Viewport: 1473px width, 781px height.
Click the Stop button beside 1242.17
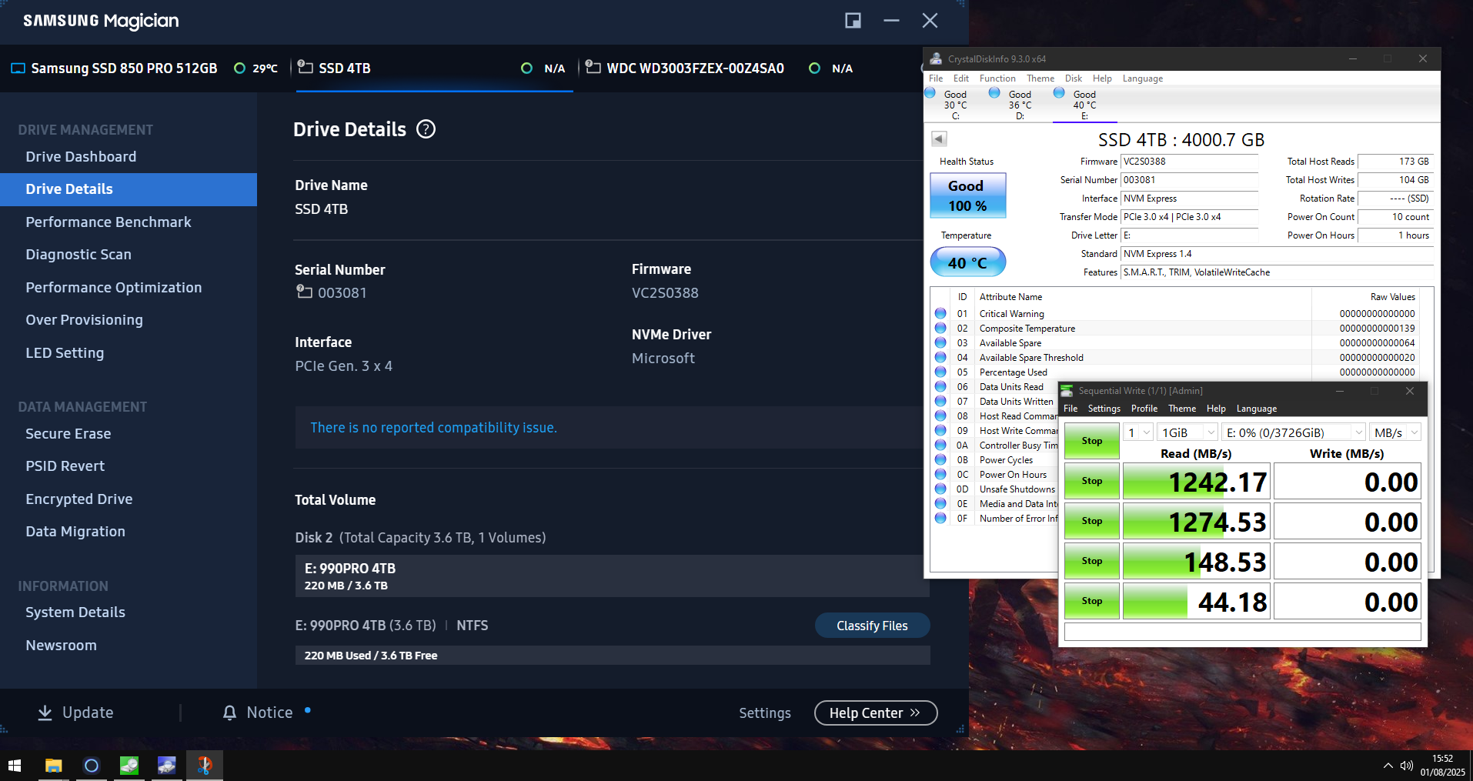pyautogui.click(x=1091, y=481)
